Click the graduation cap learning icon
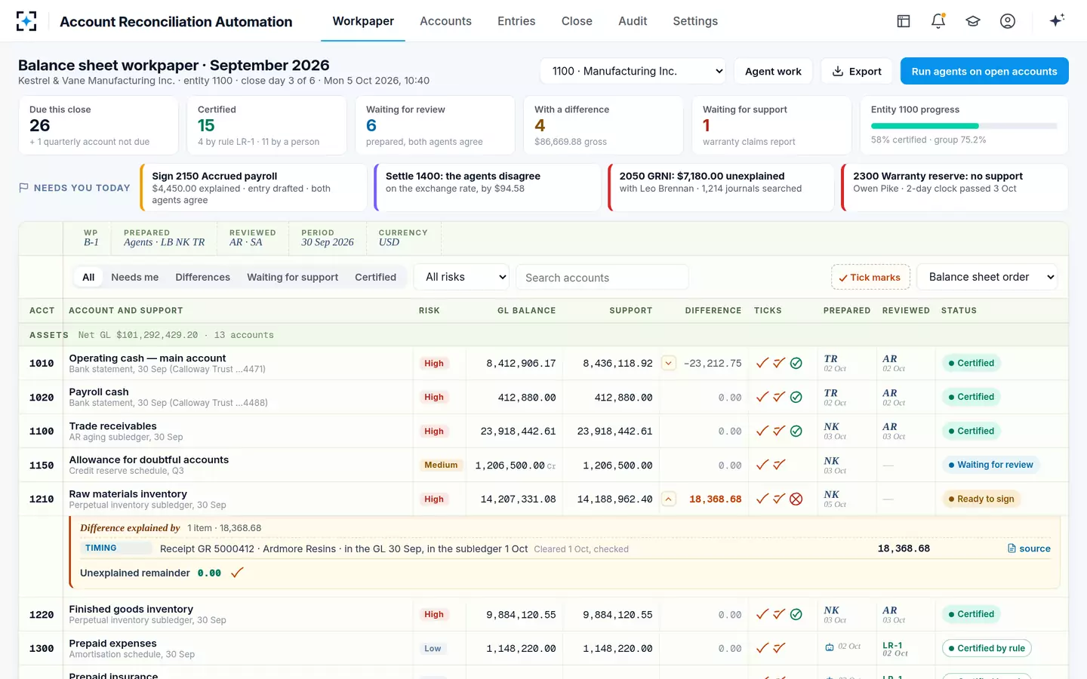 tap(973, 21)
